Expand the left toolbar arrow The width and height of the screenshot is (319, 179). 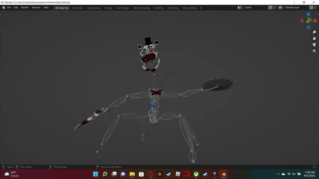(x=1, y=15)
